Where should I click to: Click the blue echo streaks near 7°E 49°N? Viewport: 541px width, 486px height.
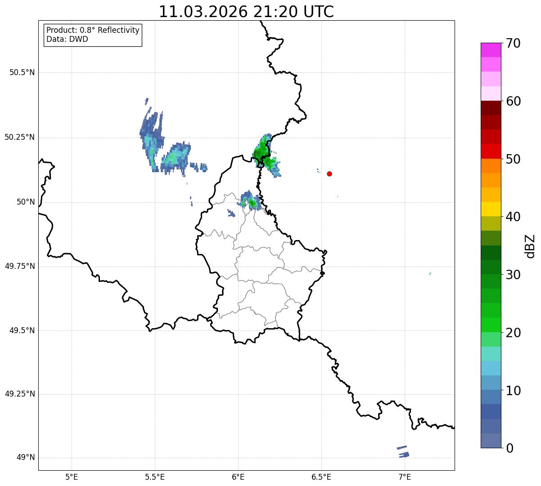[x=403, y=452]
